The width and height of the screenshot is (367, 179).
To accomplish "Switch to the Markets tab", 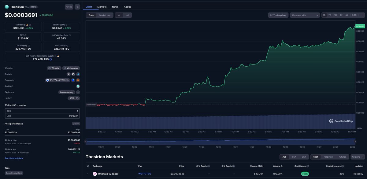I will tap(102, 7).
